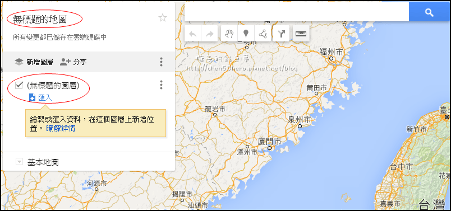
Task: Click the undo arrow icon
Action: 193,34
